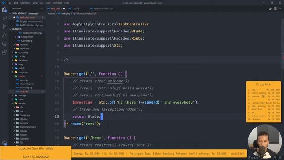Image resolution: width=284 pixels, height=160 pixels.
Task: Click the Go Live status bar button
Action: click(x=253, y=158)
